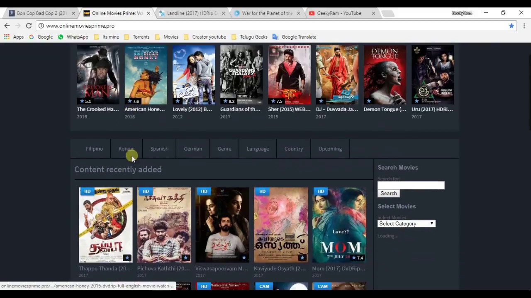Open Google bookmark
Image resolution: width=531 pixels, height=298 pixels.
tap(41, 37)
